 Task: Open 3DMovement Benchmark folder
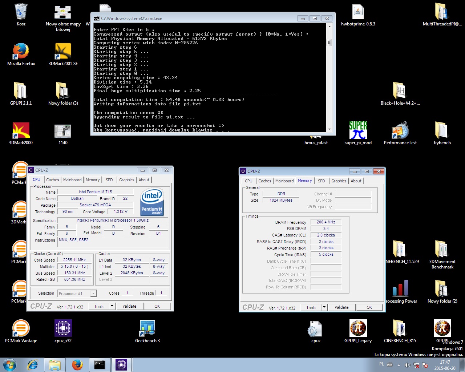click(442, 254)
